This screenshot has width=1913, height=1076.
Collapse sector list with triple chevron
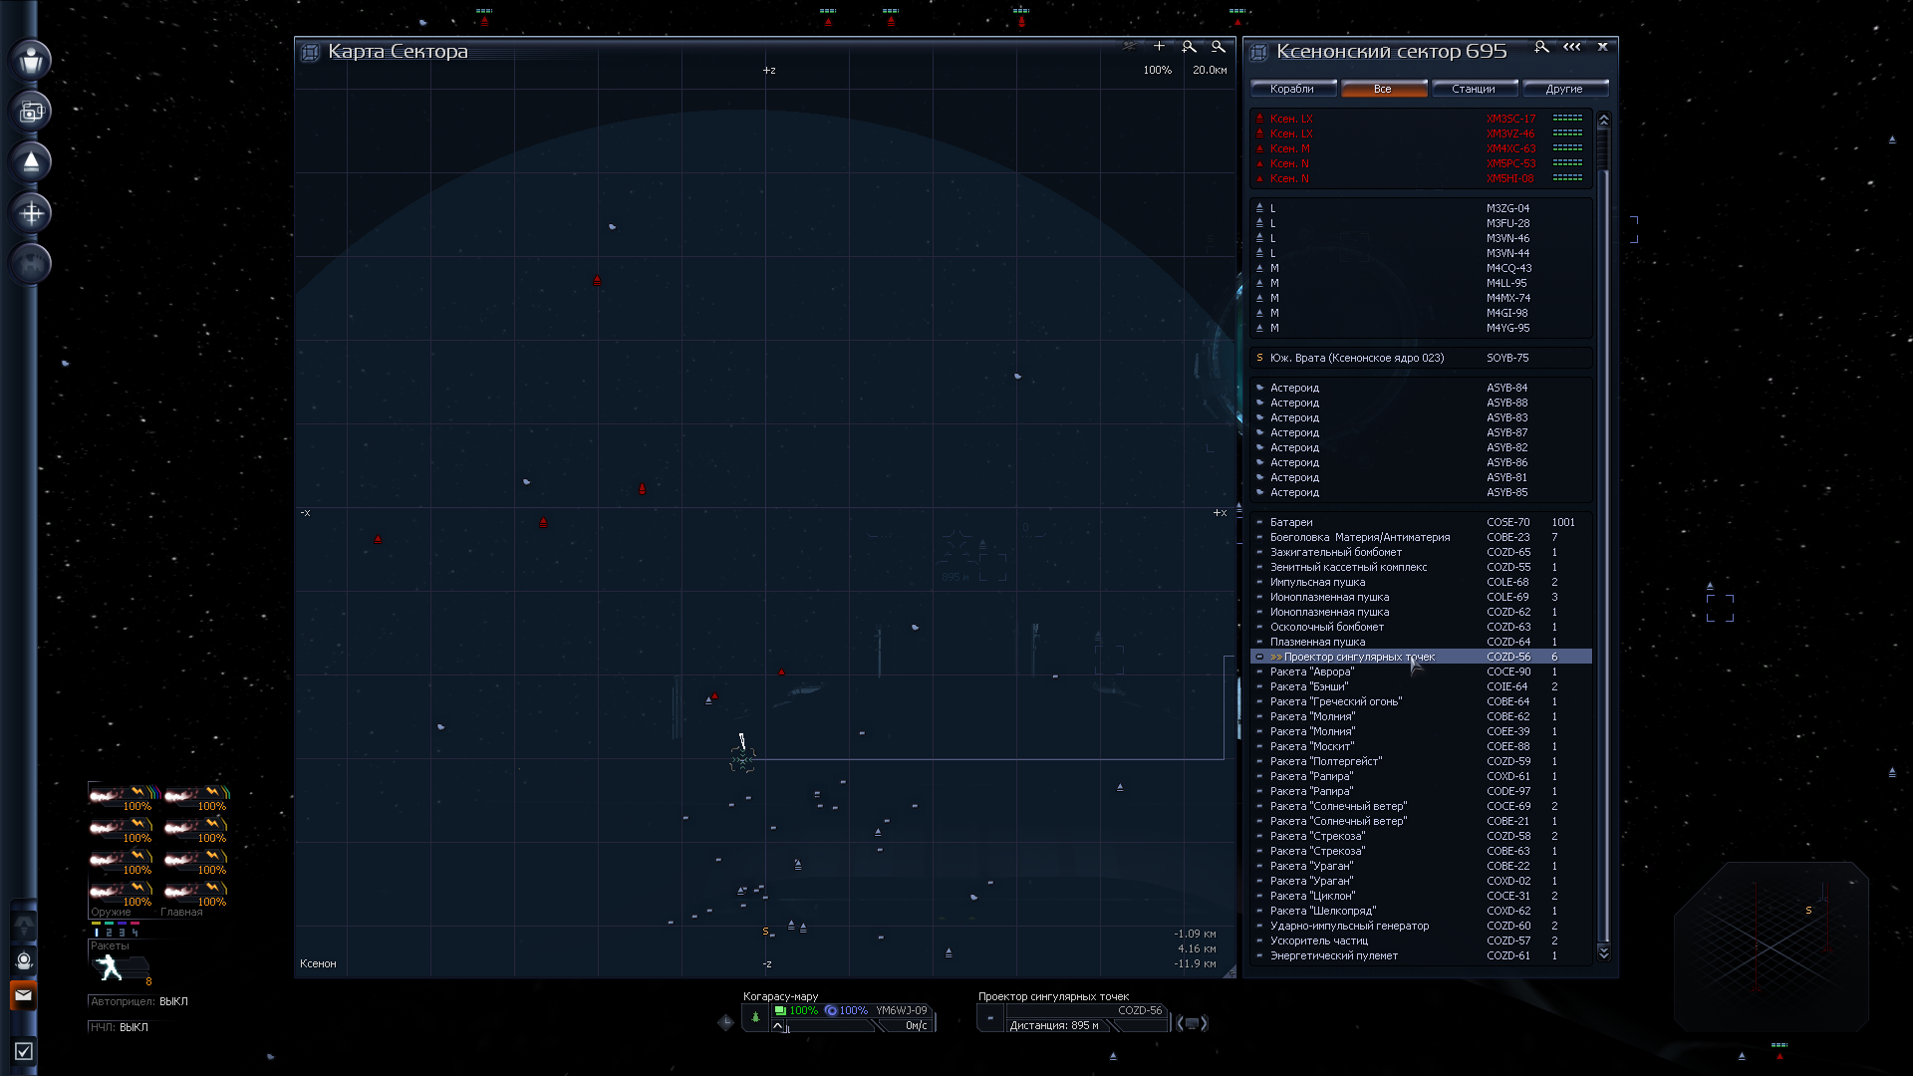point(1571,47)
